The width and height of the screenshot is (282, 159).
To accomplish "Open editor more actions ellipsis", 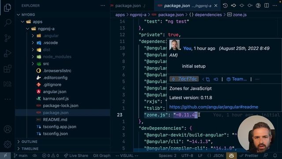I will coord(275,6).
